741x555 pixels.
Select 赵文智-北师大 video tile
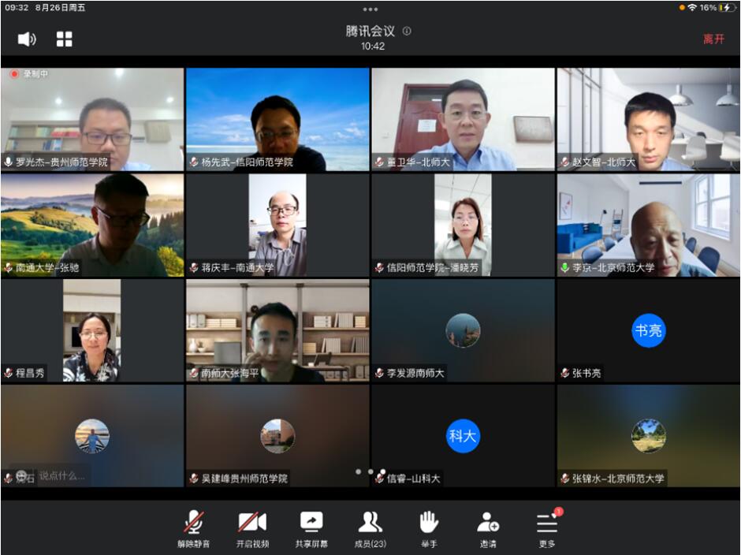pyautogui.click(x=648, y=118)
